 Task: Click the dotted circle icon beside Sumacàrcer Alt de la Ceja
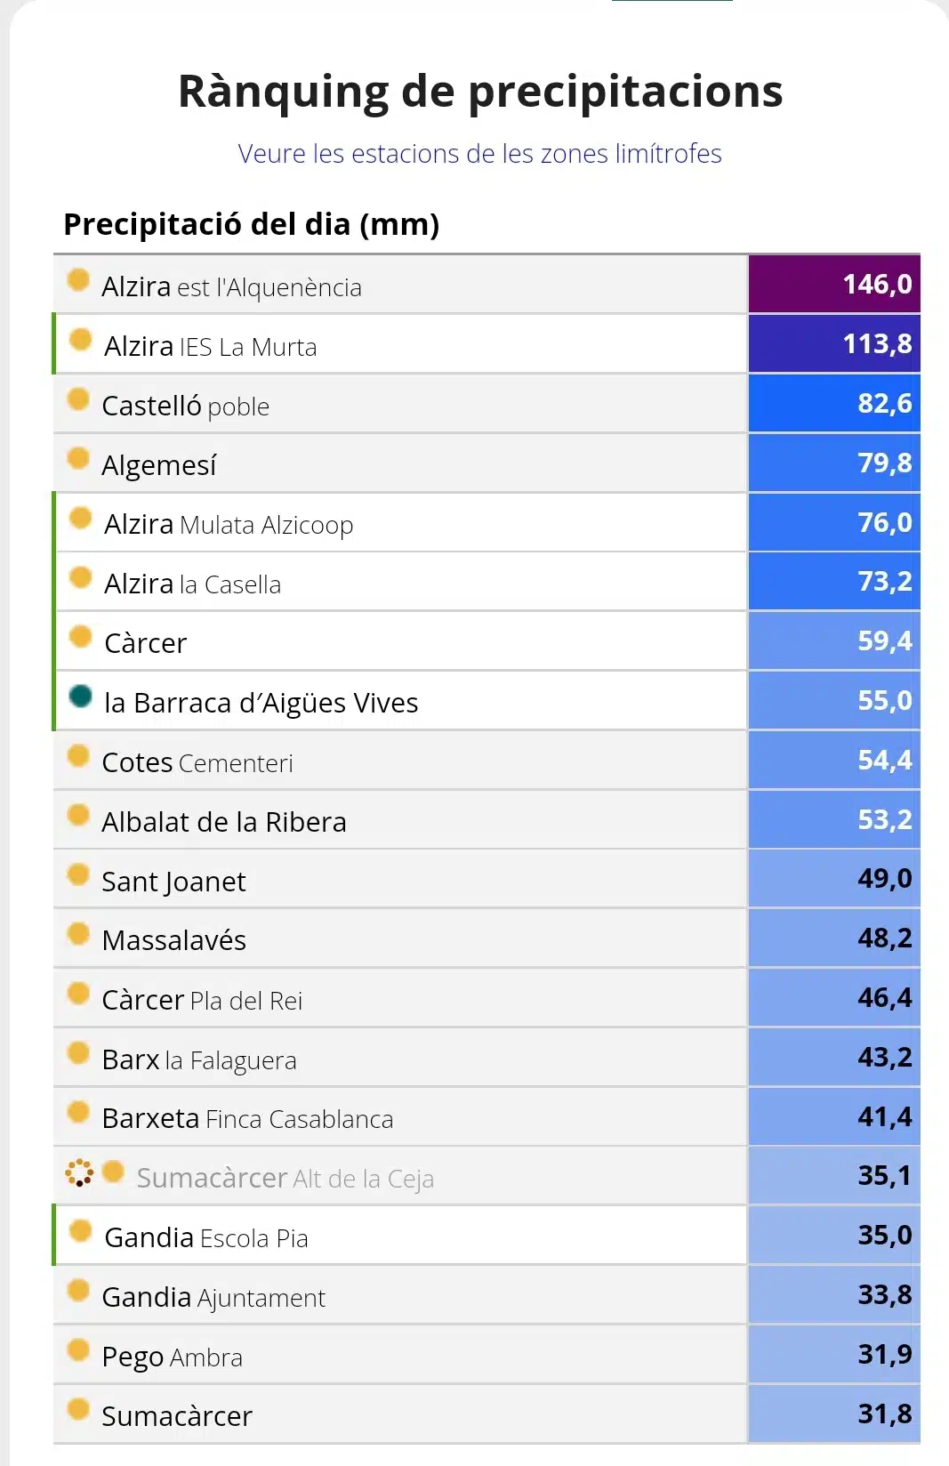[79, 1172]
